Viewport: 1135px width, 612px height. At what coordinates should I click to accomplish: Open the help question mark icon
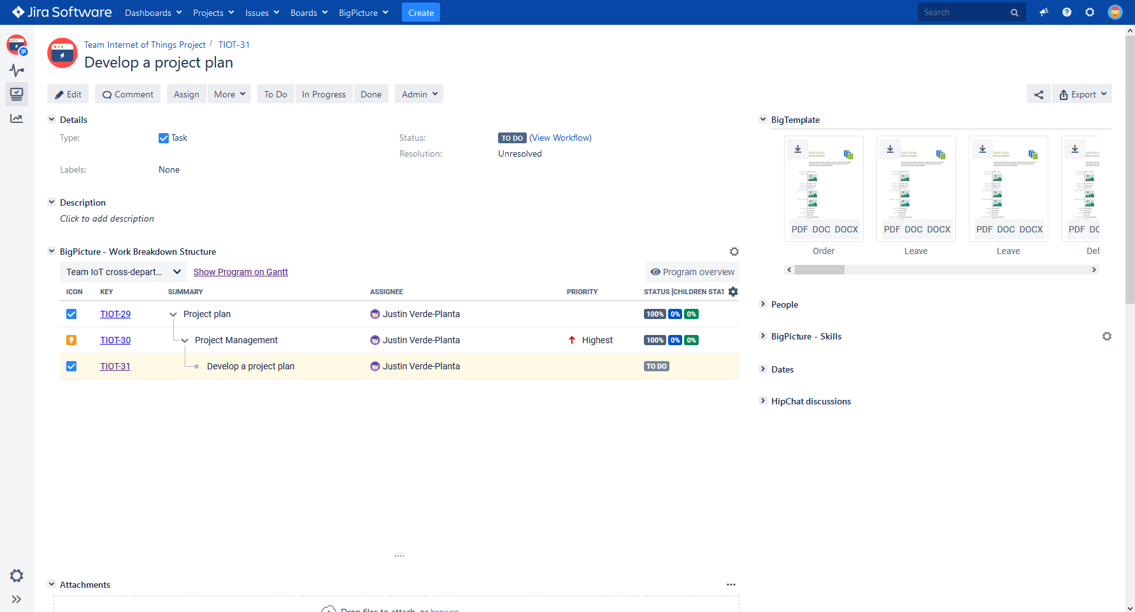click(1067, 12)
